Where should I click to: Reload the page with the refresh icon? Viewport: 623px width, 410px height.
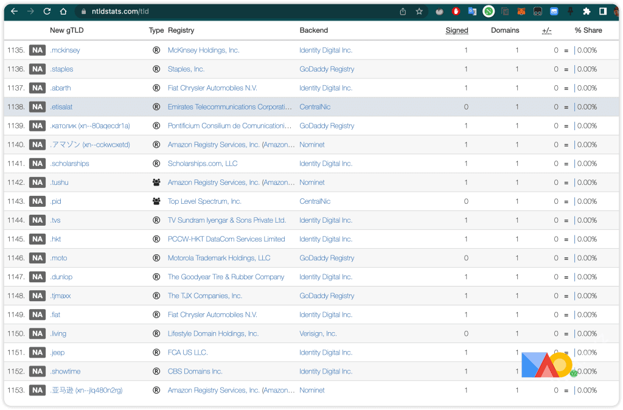coord(47,12)
